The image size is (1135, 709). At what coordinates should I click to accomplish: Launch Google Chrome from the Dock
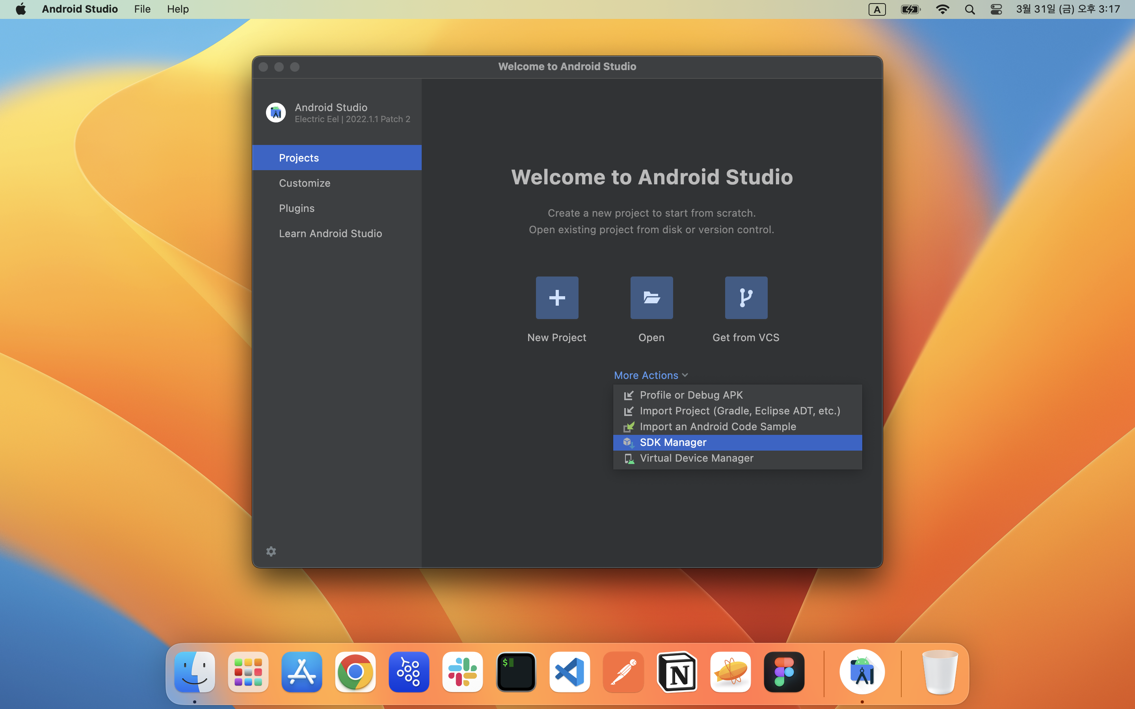click(355, 672)
